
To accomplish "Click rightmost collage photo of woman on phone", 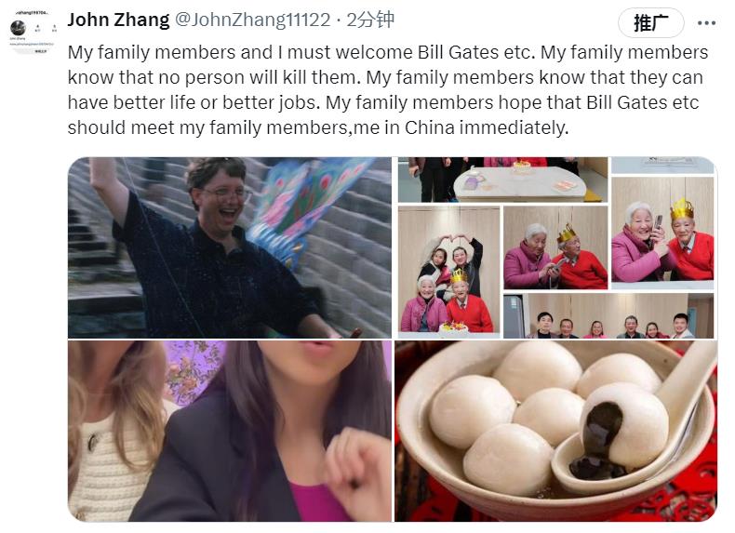I will 662,233.
